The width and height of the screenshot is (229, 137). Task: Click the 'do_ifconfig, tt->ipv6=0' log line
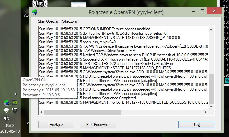tap(103, 33)
